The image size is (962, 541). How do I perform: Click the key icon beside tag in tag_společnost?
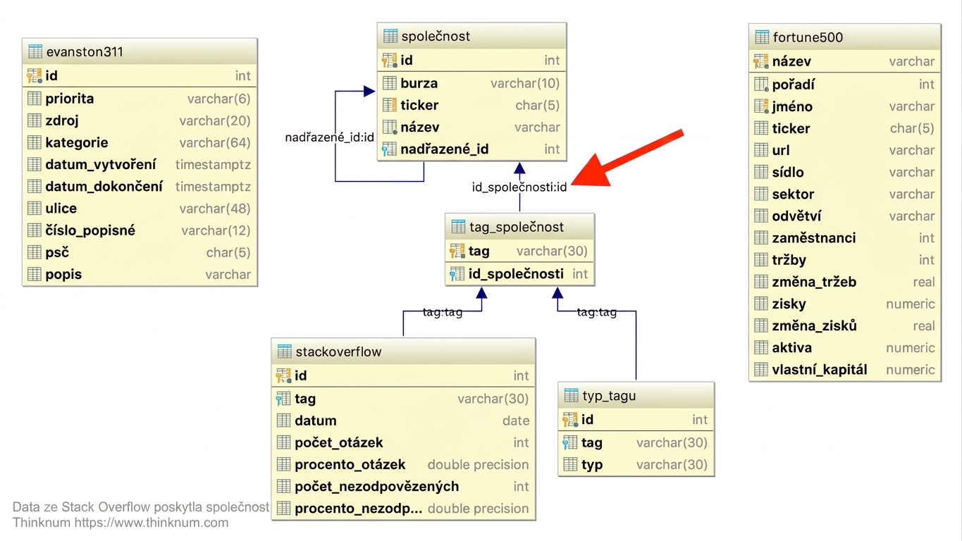tap(457, 251)
